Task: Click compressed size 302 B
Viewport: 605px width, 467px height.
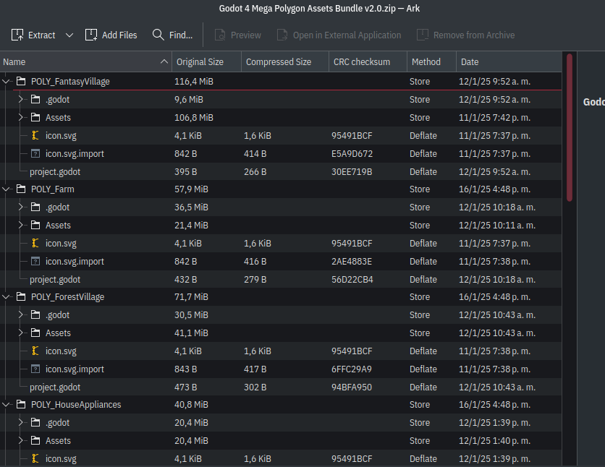Action: pos(255,387)
